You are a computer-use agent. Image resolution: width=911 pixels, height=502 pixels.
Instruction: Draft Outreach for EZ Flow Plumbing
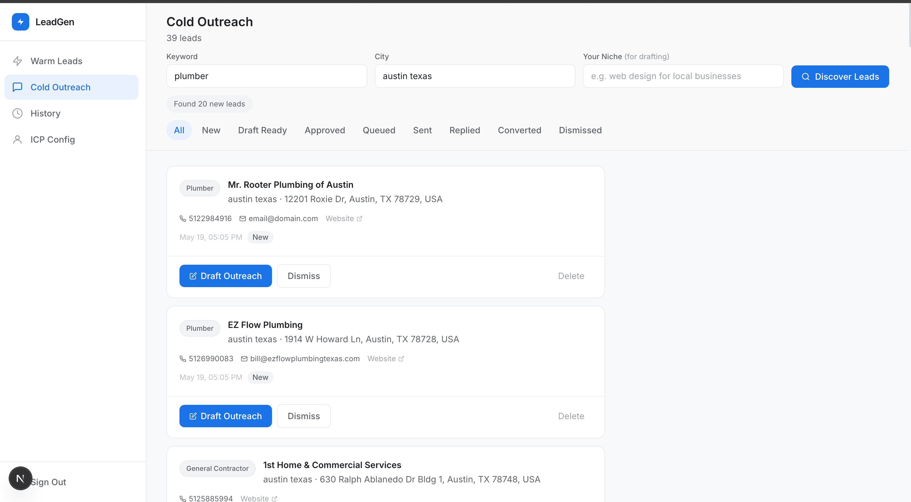pyautogui.click(x=226, y=416)
